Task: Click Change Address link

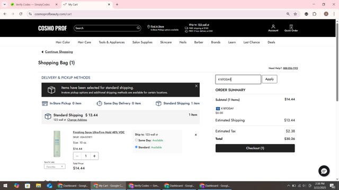Action: point(77,120)
